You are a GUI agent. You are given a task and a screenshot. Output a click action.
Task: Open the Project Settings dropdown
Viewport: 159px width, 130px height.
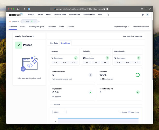click(x=121, y=27)
